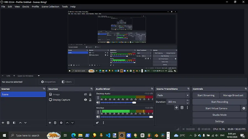
Task: Open the Scene Collection menu
Action: pyautogui.click(x=50, y=7)
